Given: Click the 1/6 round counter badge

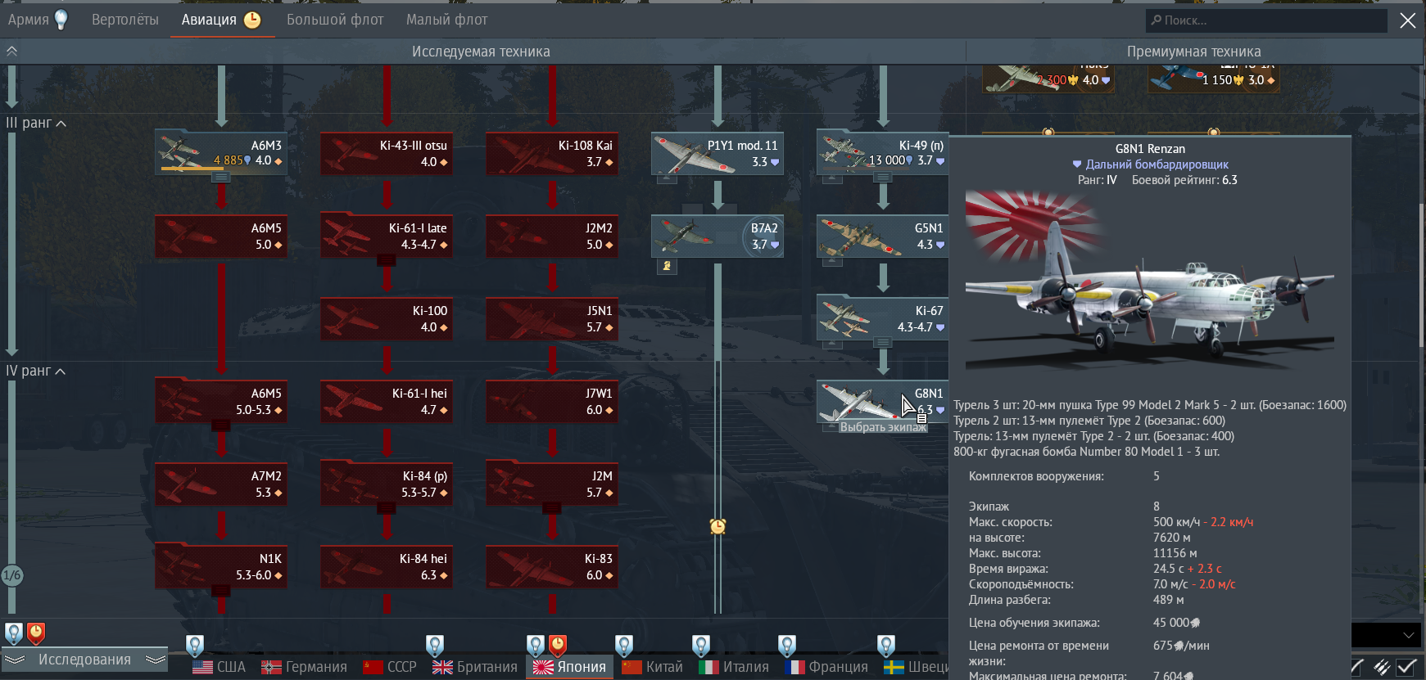Looking at the screenshot, I should (x=11, y=575).
